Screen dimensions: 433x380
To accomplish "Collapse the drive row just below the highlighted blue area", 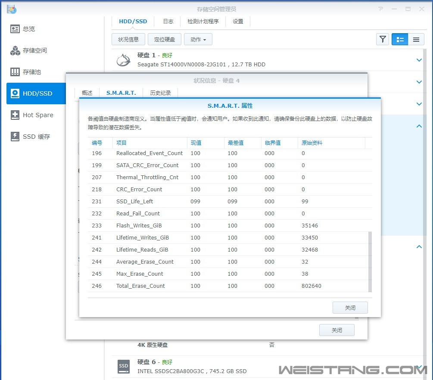I will point(419,246).
